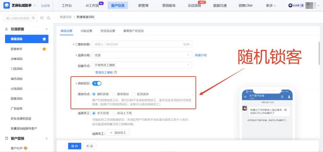
Task: Select the 随机锁客 radio option
Action: coord(94,94)
